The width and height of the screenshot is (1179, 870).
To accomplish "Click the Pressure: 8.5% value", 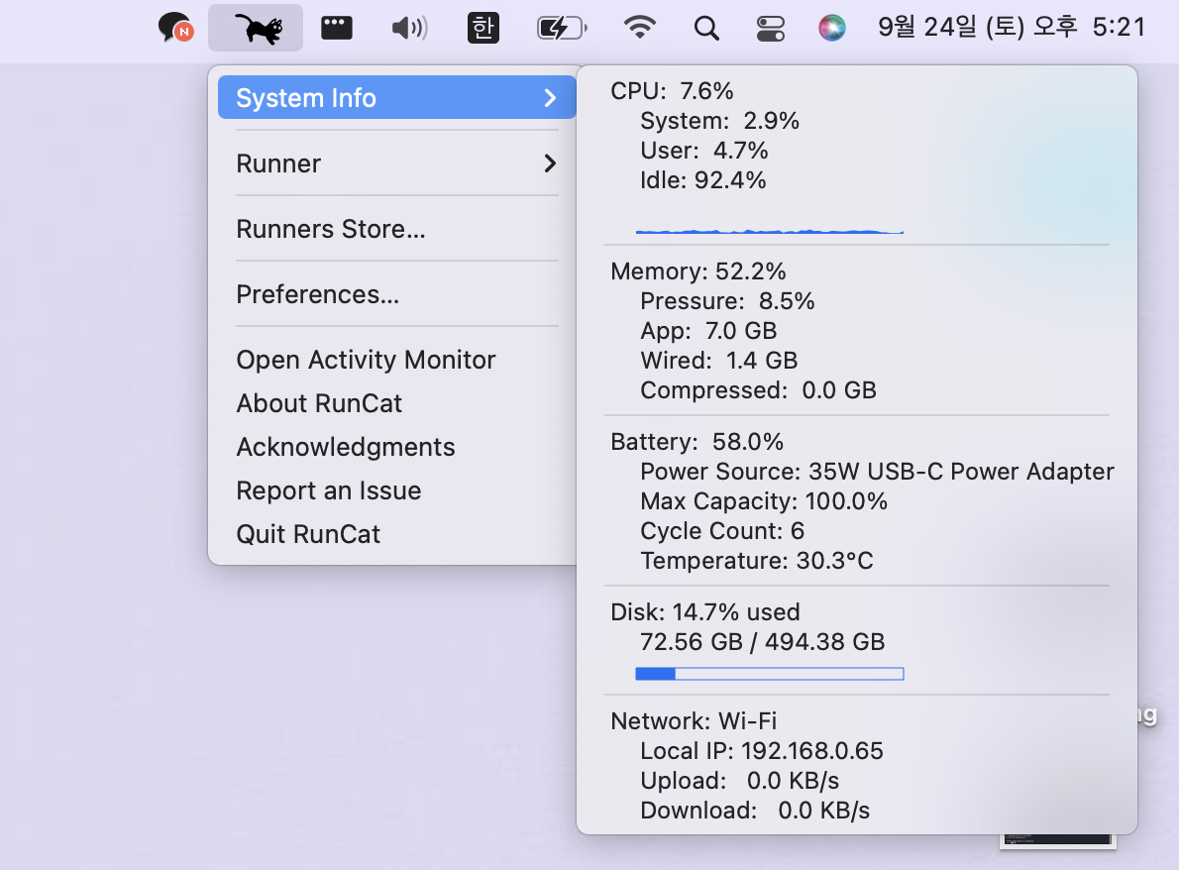I will [x=727, y=301].
